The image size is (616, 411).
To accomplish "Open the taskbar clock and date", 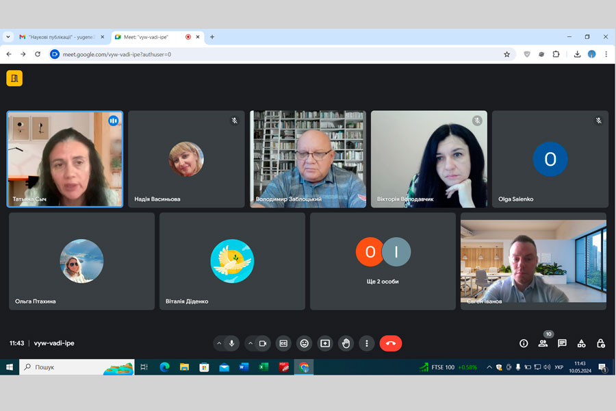I will [x=580, y=367].
